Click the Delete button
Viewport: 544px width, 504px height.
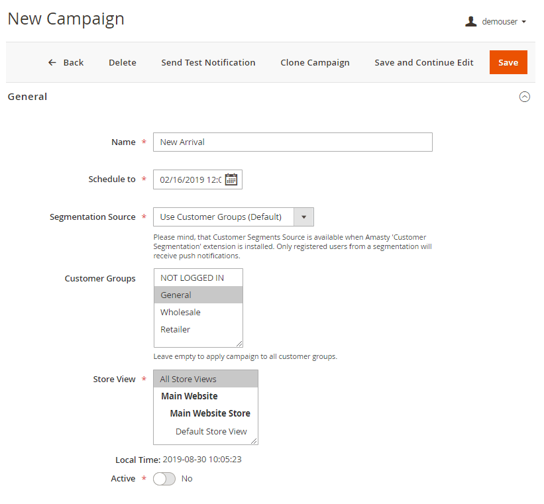click(123, 62)
